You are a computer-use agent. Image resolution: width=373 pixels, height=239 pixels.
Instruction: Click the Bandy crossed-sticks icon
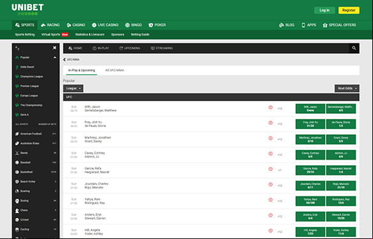(x=17, y=153)
